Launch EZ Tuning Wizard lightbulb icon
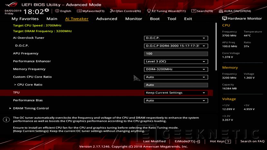The height and width of the screenshot is (150, 267). [149, 11]
